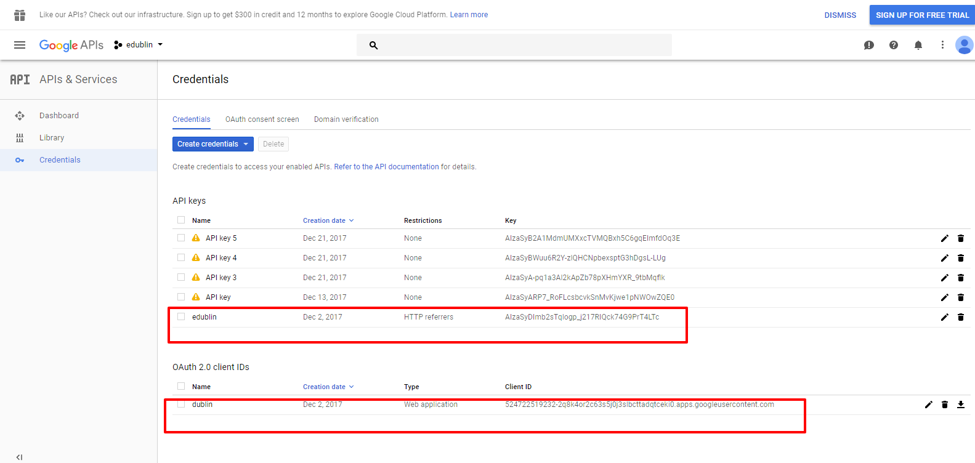Edit API key 5 with pencil icon
975x463 pixels.
944,238
